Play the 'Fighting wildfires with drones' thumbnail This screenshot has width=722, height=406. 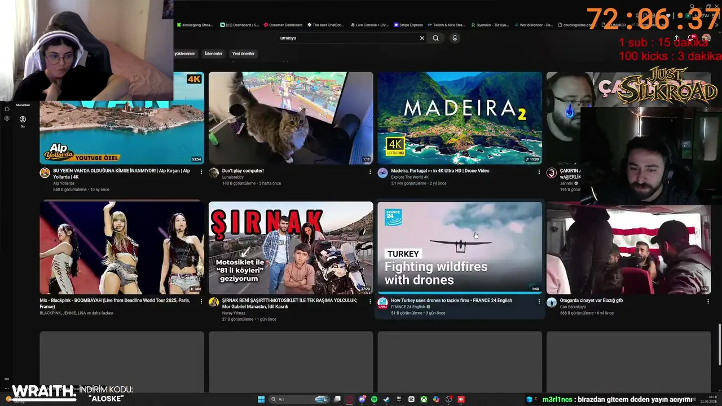460,248
